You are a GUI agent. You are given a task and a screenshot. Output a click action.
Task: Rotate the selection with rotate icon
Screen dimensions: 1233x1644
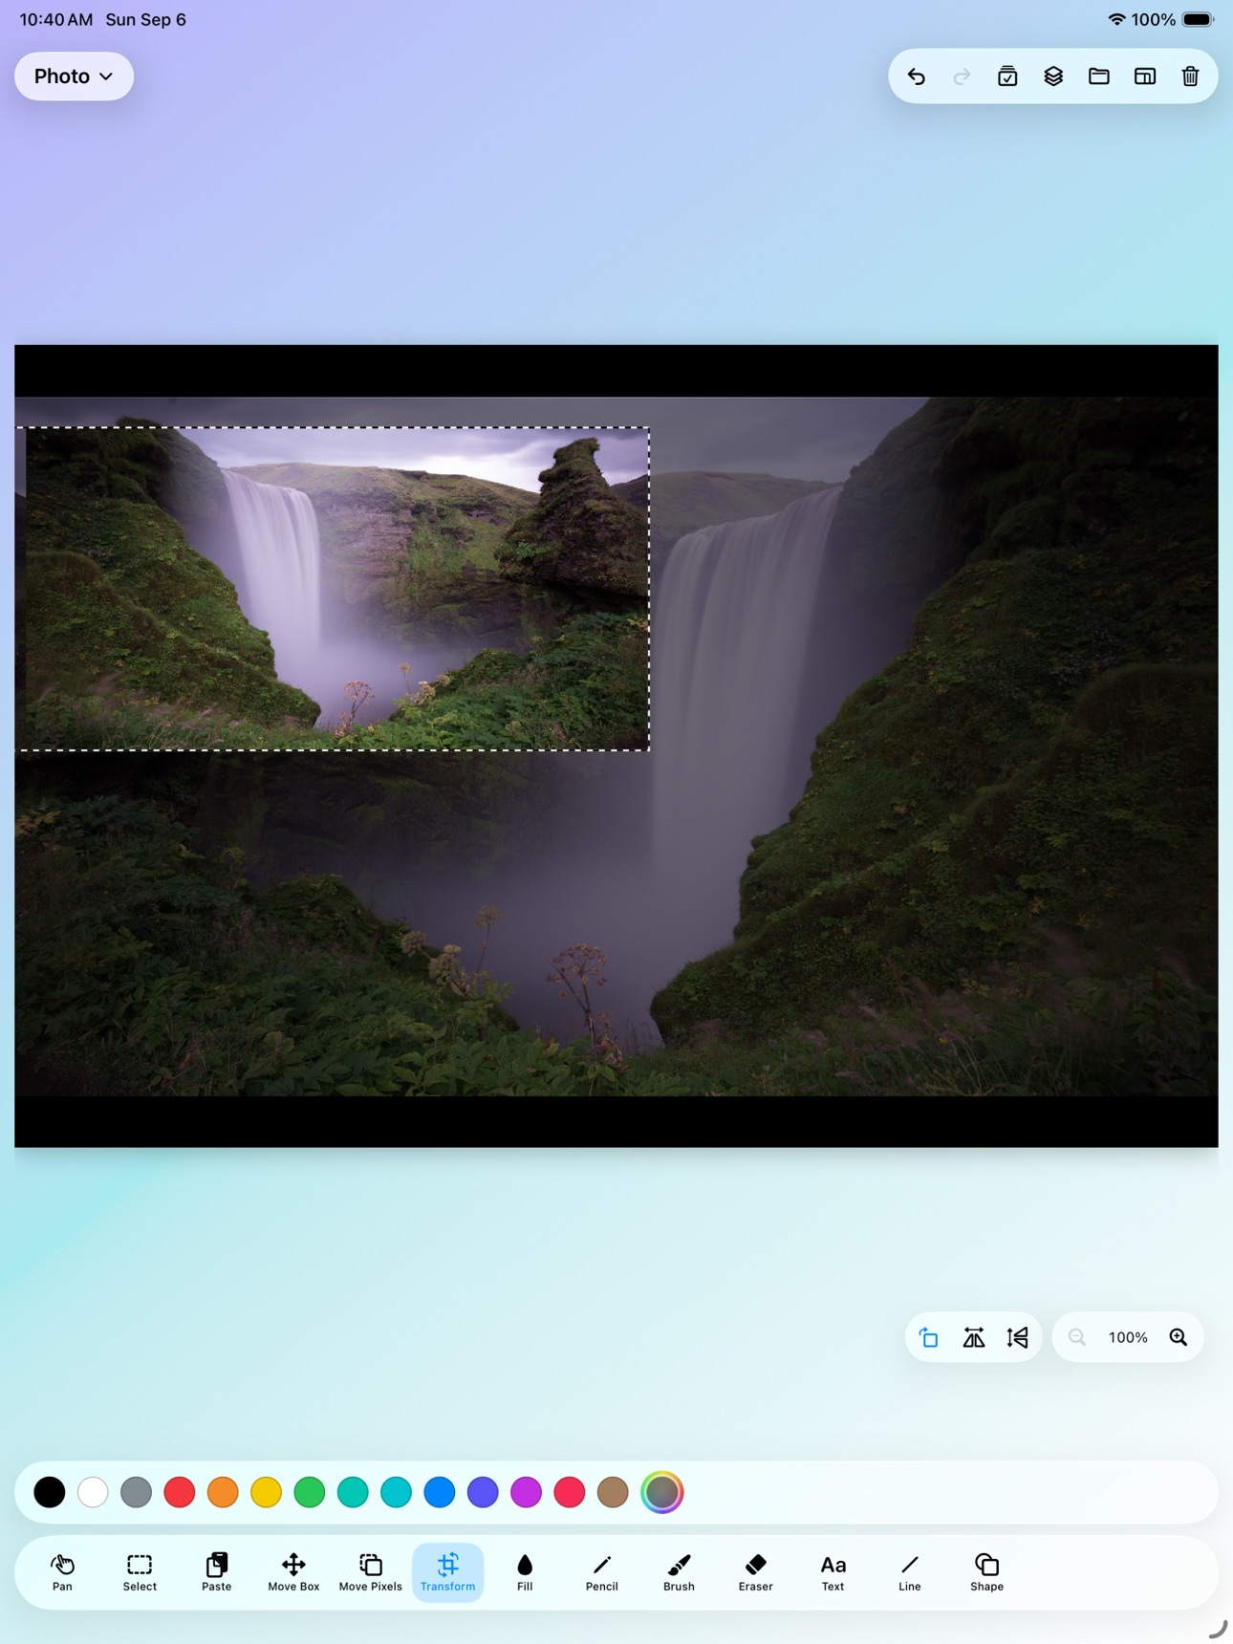(928, 1337)
